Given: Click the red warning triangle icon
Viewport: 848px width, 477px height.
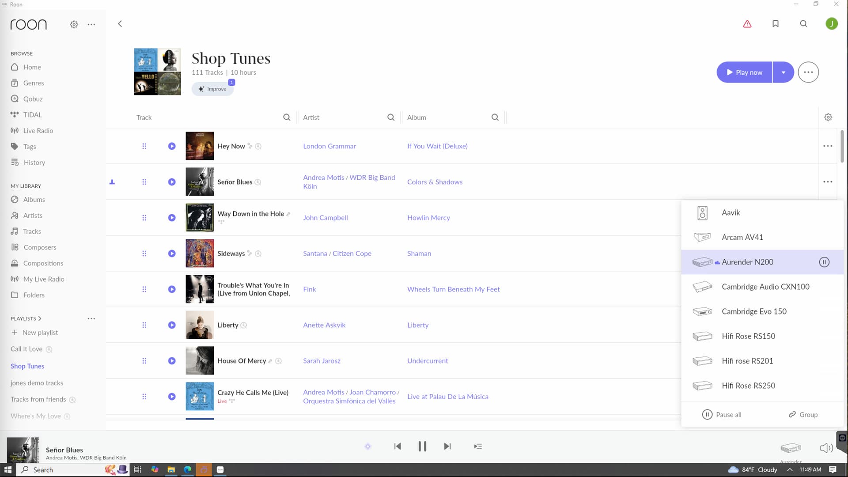Looking at the screenshot, I should [747, 24].
